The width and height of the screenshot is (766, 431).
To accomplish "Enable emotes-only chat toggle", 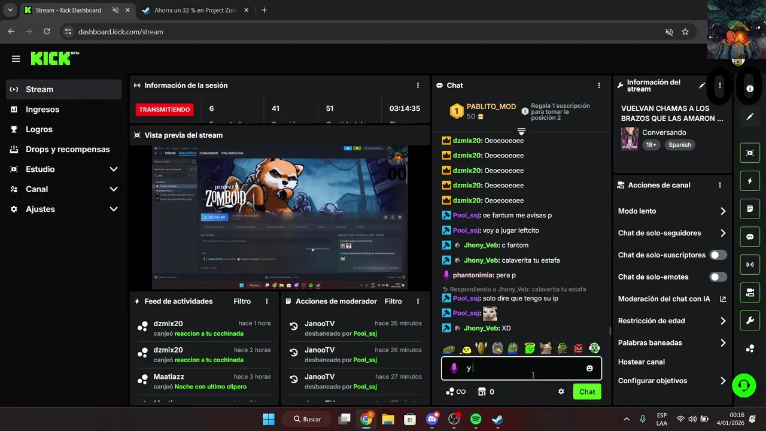I will [718, 277].
